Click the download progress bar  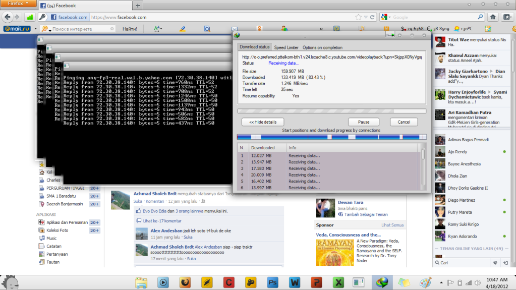point(332,111)
